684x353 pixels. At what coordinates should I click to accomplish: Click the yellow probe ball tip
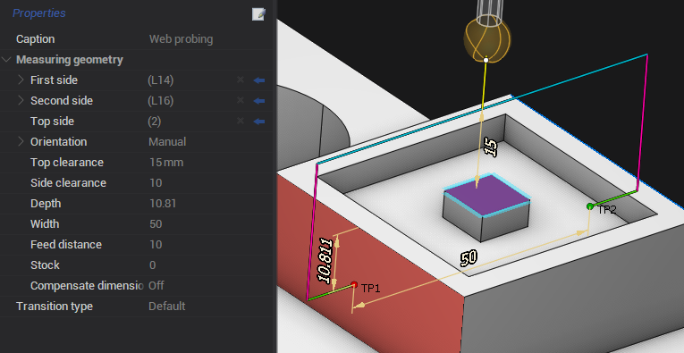[486, 40]
